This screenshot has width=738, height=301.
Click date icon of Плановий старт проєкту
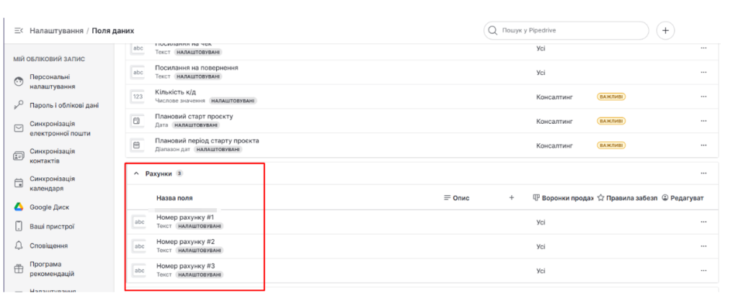(138, 121)
